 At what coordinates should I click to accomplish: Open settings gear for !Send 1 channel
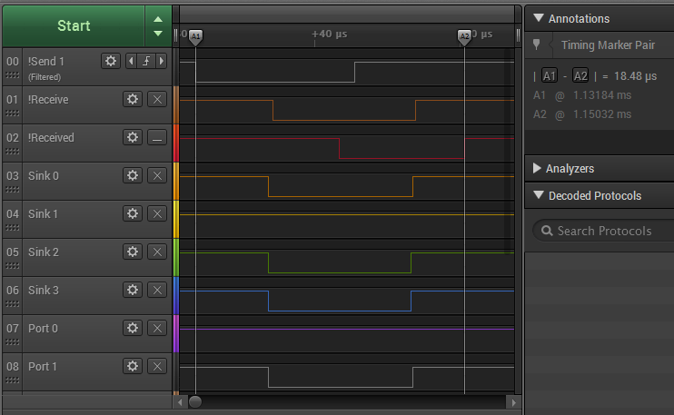(x=110, y=61)
